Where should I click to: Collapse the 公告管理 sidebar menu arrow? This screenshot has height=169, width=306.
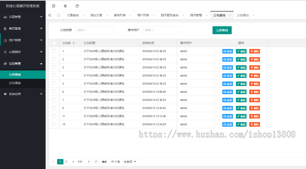click(41, 64)
